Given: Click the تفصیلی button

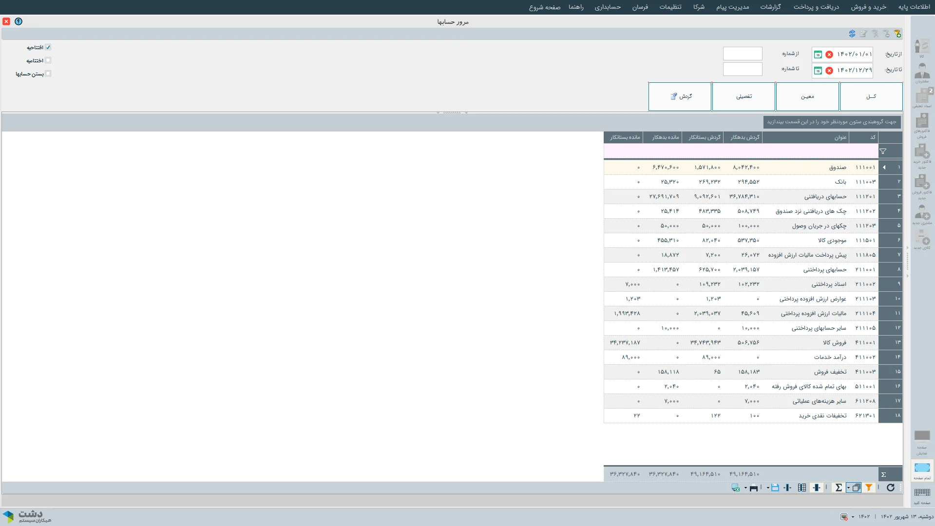Looking at the screenshot, I should [x=744, y=96].
